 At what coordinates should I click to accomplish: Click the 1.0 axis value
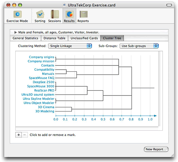[x=150, y=119]
